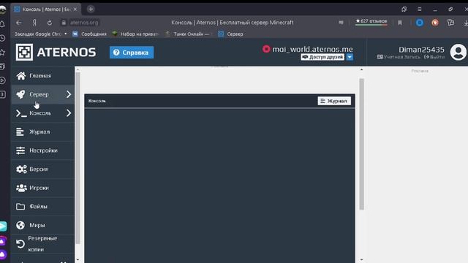Viewport: 468px width, 263px height.
Task: Click the sidebar scrollbar thumb
Action: pyautogui.click(x=78, y=158)
